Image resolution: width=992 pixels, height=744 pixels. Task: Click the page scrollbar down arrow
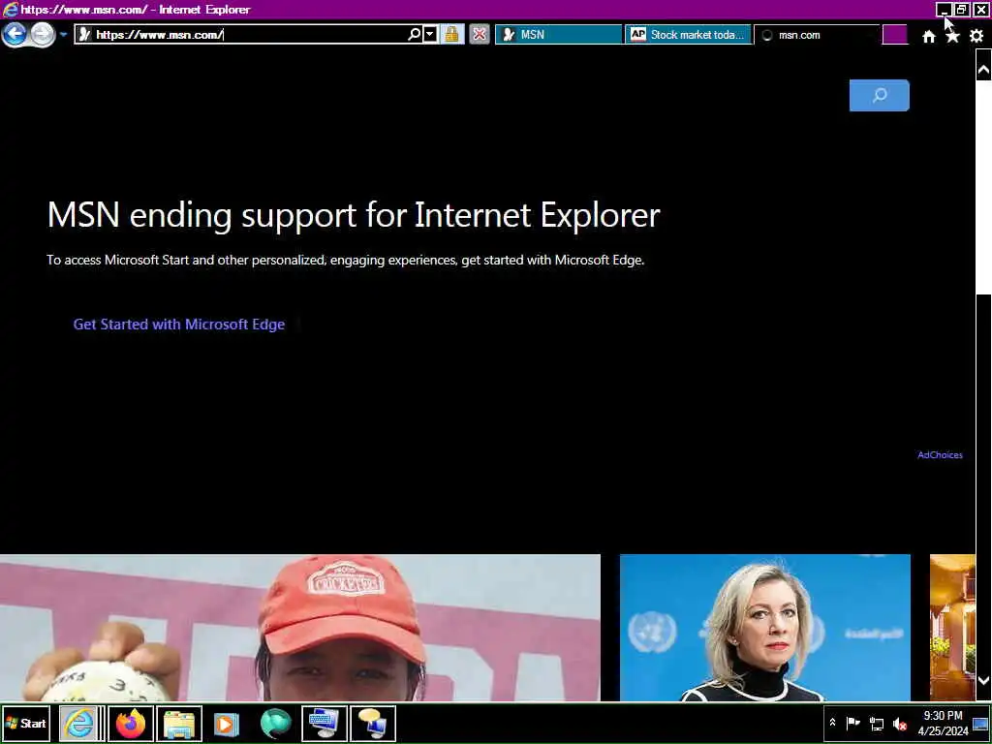coord(984,681)
